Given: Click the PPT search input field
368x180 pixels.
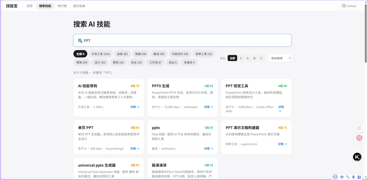Looking at the screenshot, I should click(x=182, y=40).
